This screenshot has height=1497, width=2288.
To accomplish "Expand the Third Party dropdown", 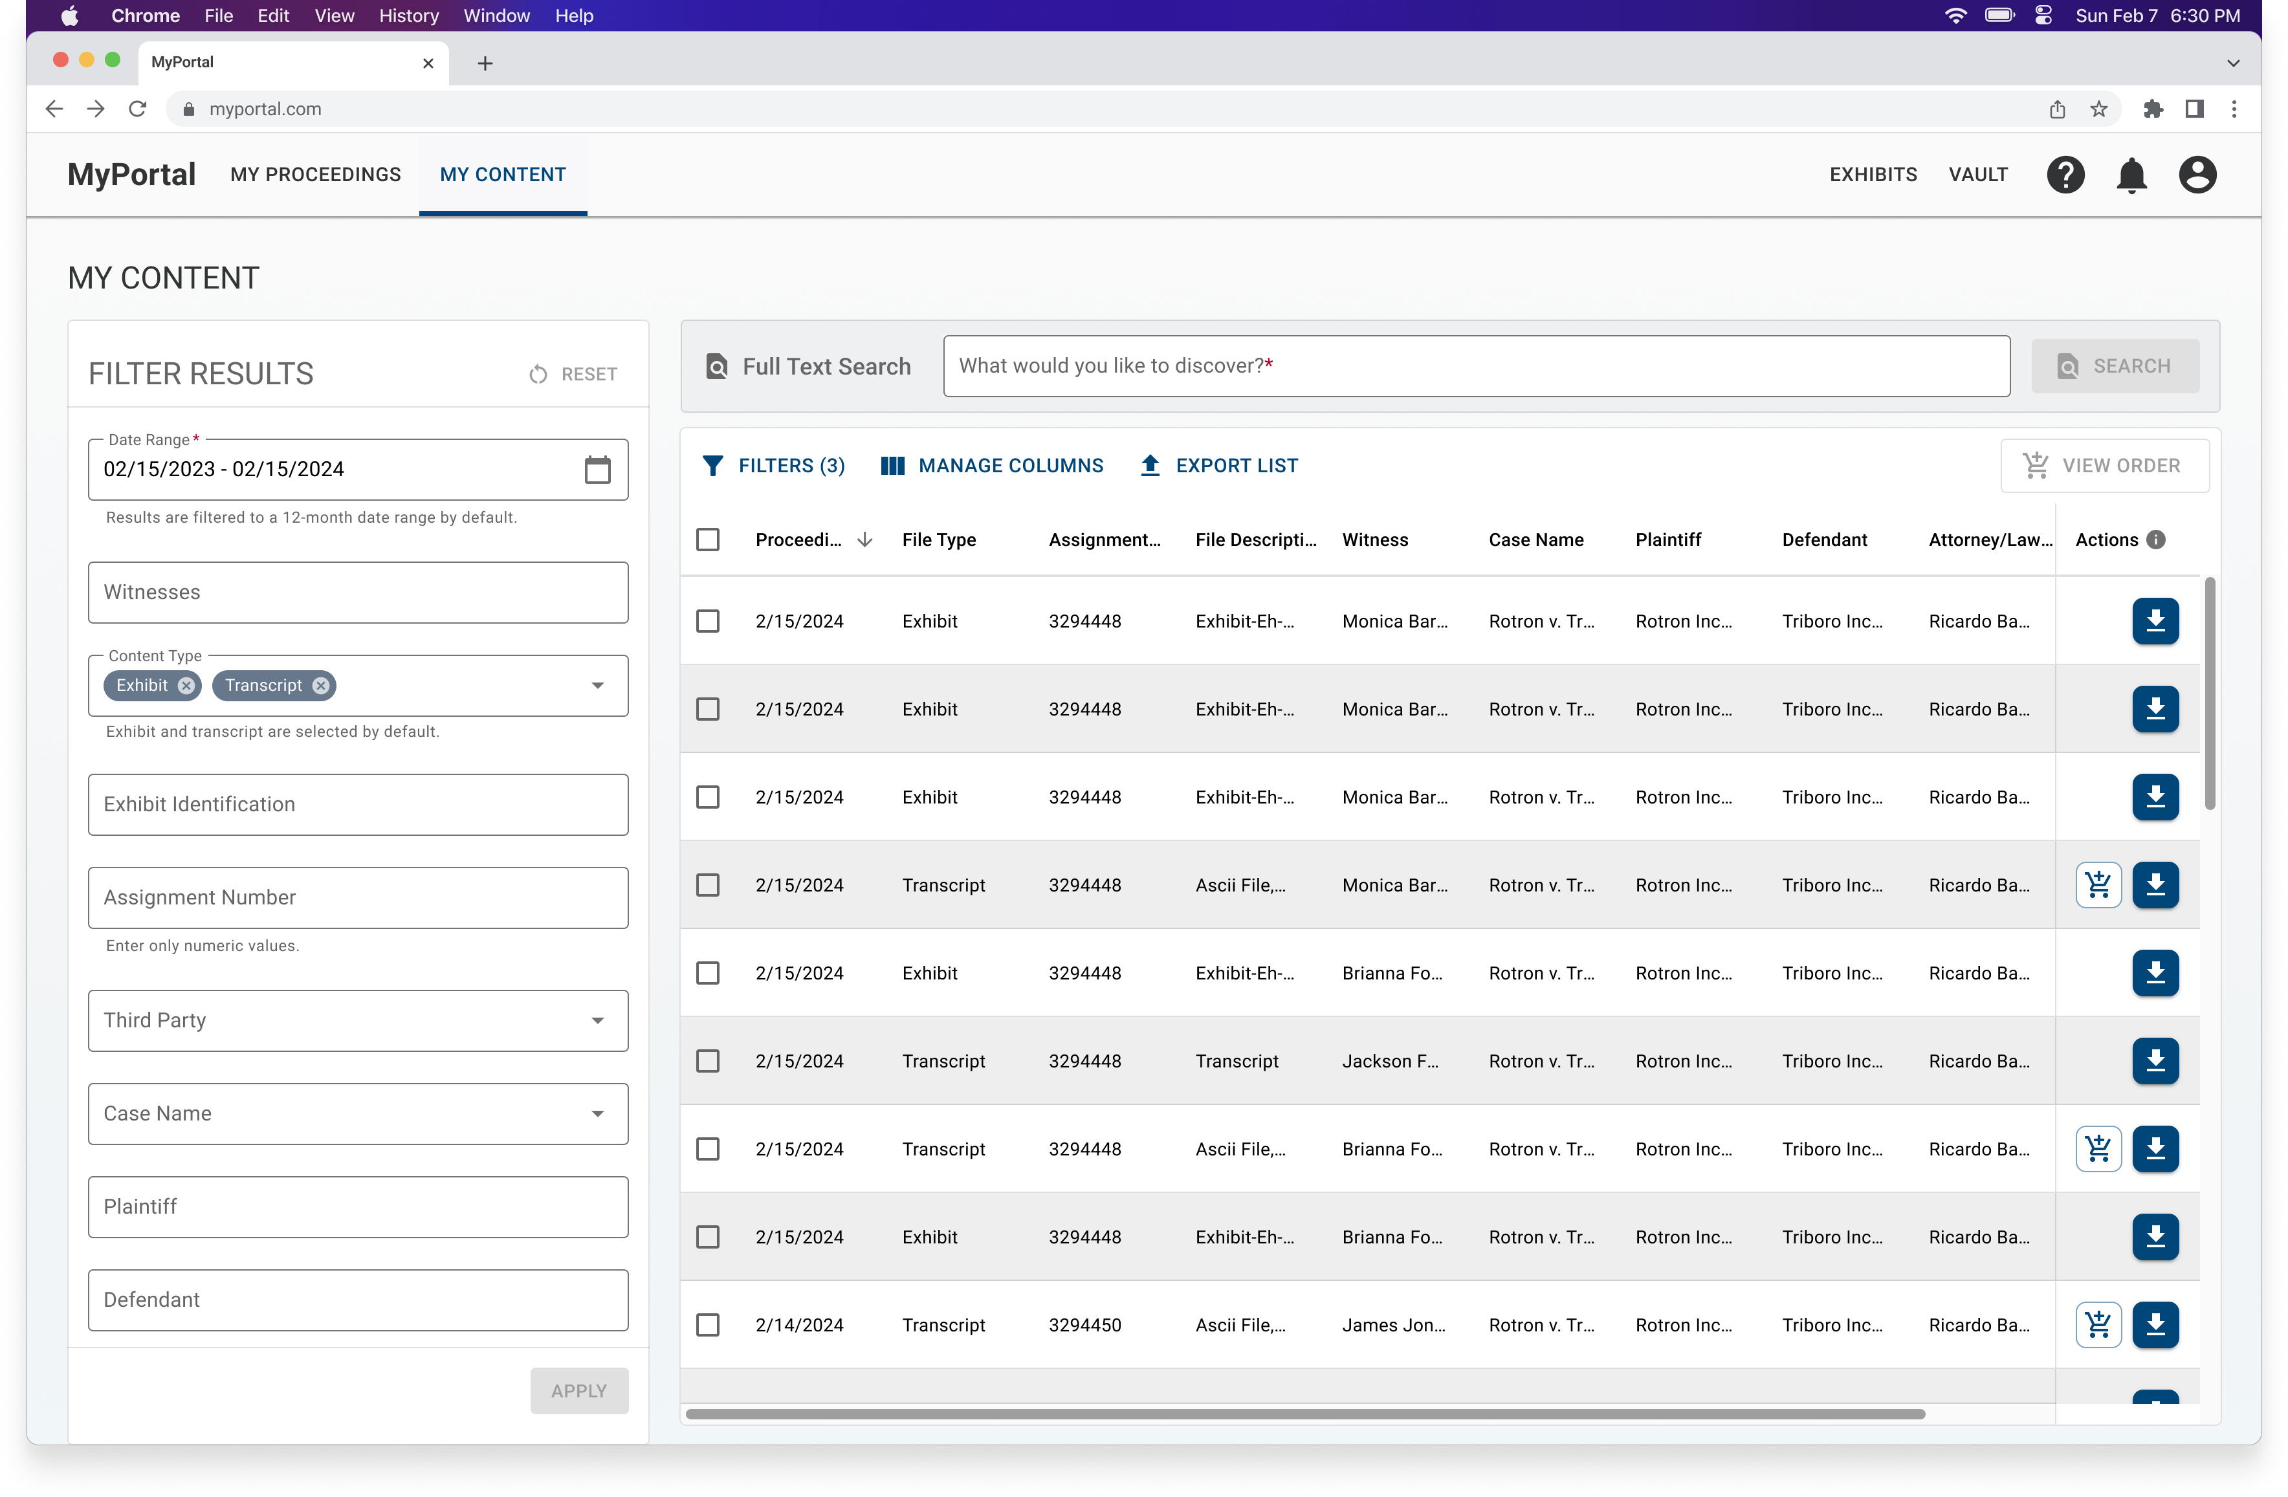I will tap(597, 1020).
